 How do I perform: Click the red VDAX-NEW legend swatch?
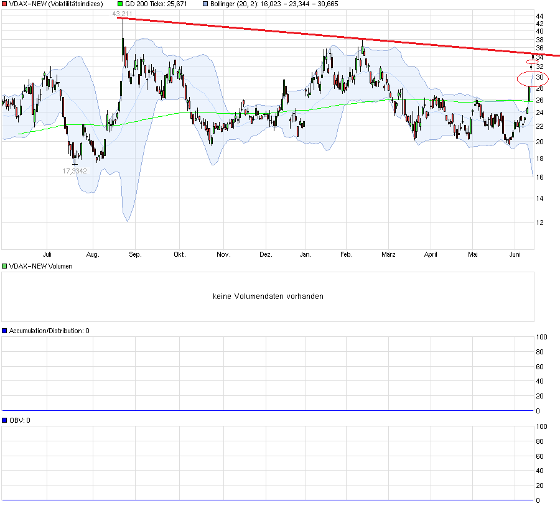tap(4, 4)
